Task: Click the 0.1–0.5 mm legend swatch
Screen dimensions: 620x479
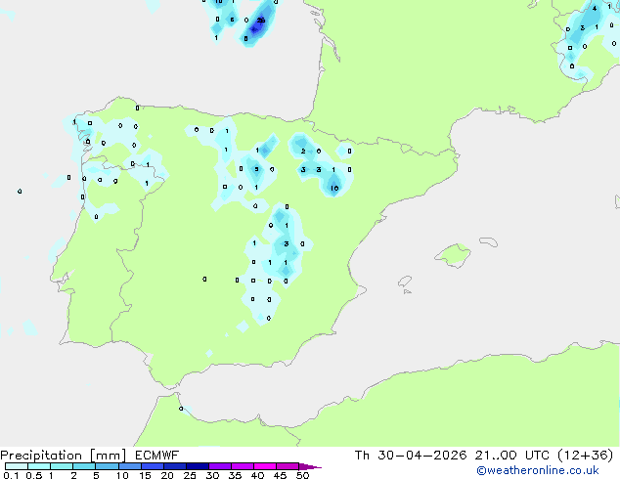Action: (17, 466)
